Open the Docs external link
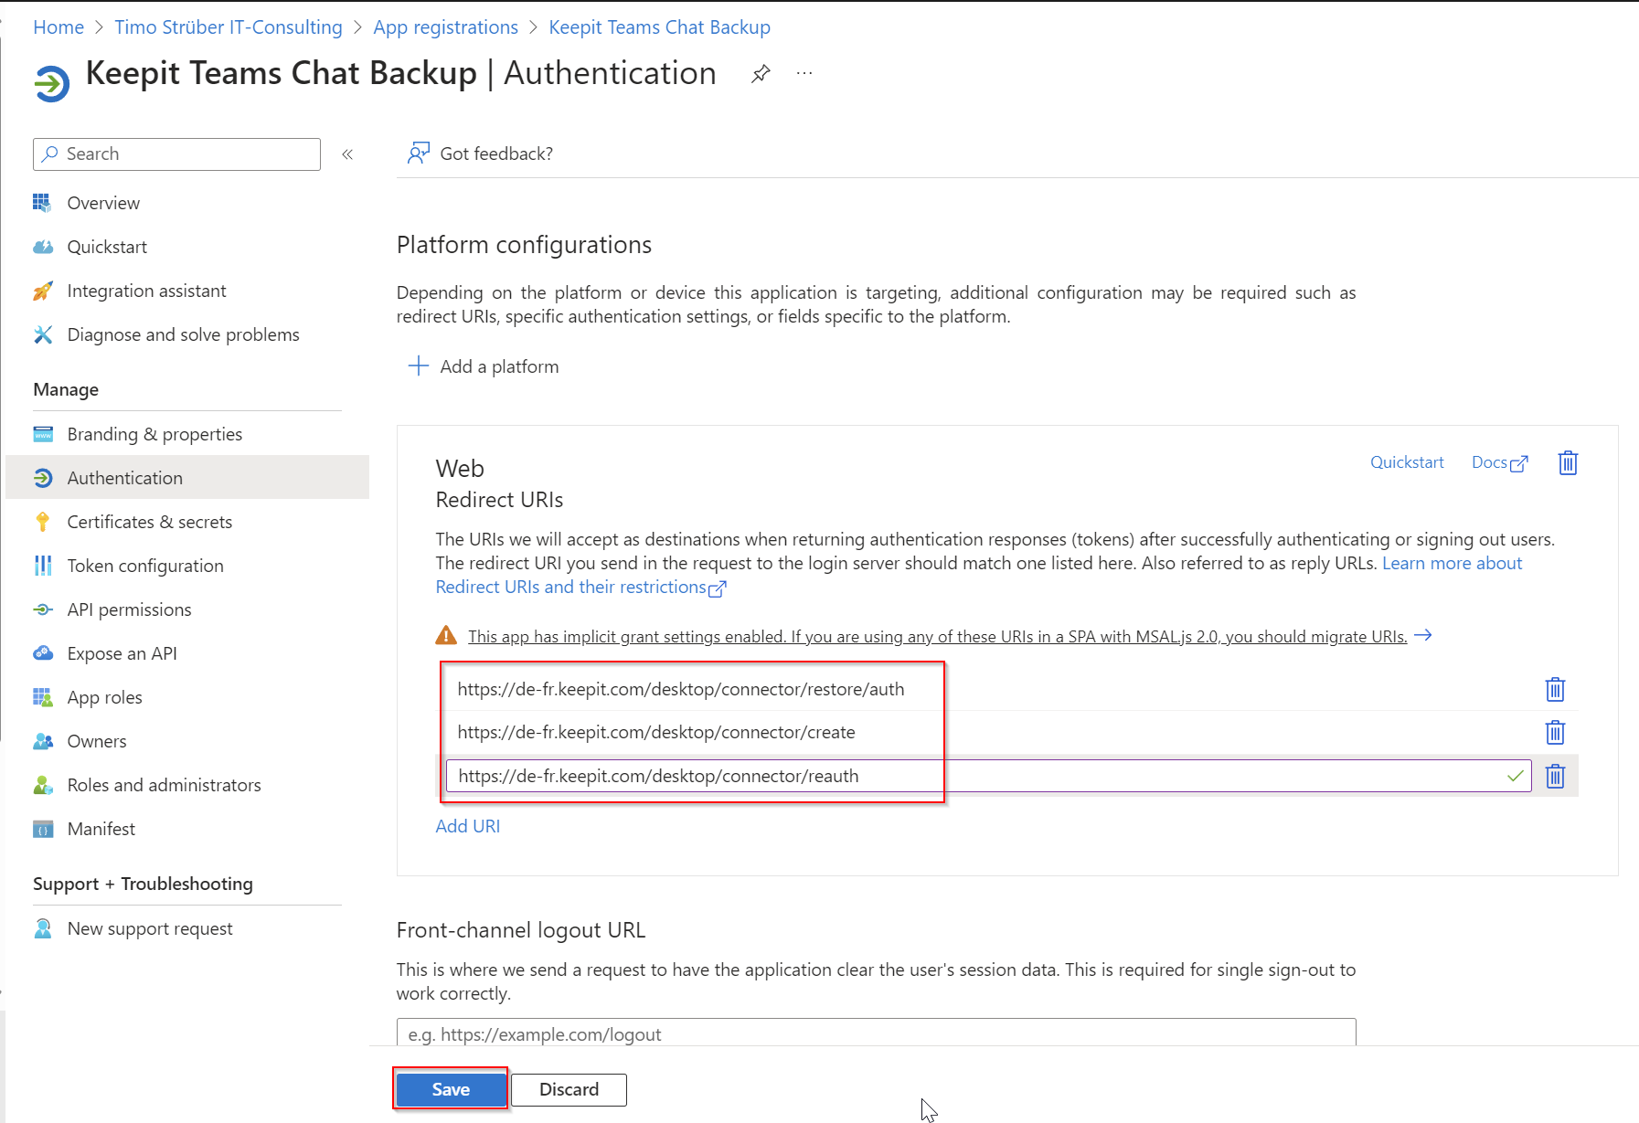 (1499, 462)
